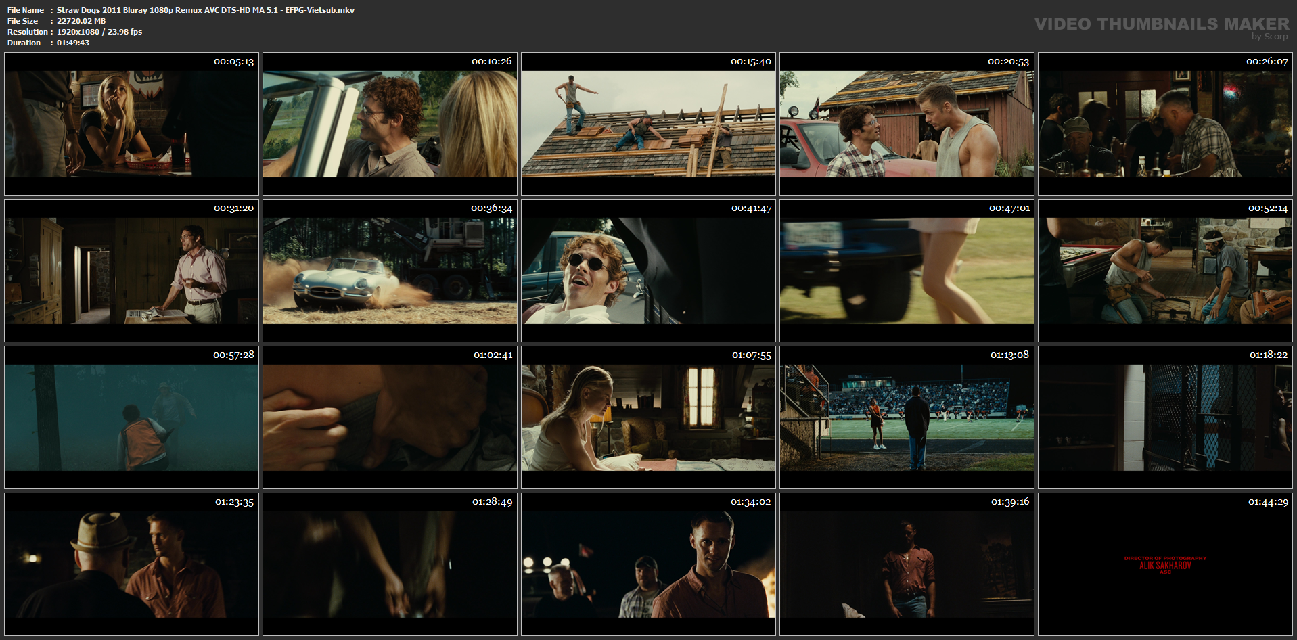Click the thumbnail stamped 00:47:01

pos(907,271)
